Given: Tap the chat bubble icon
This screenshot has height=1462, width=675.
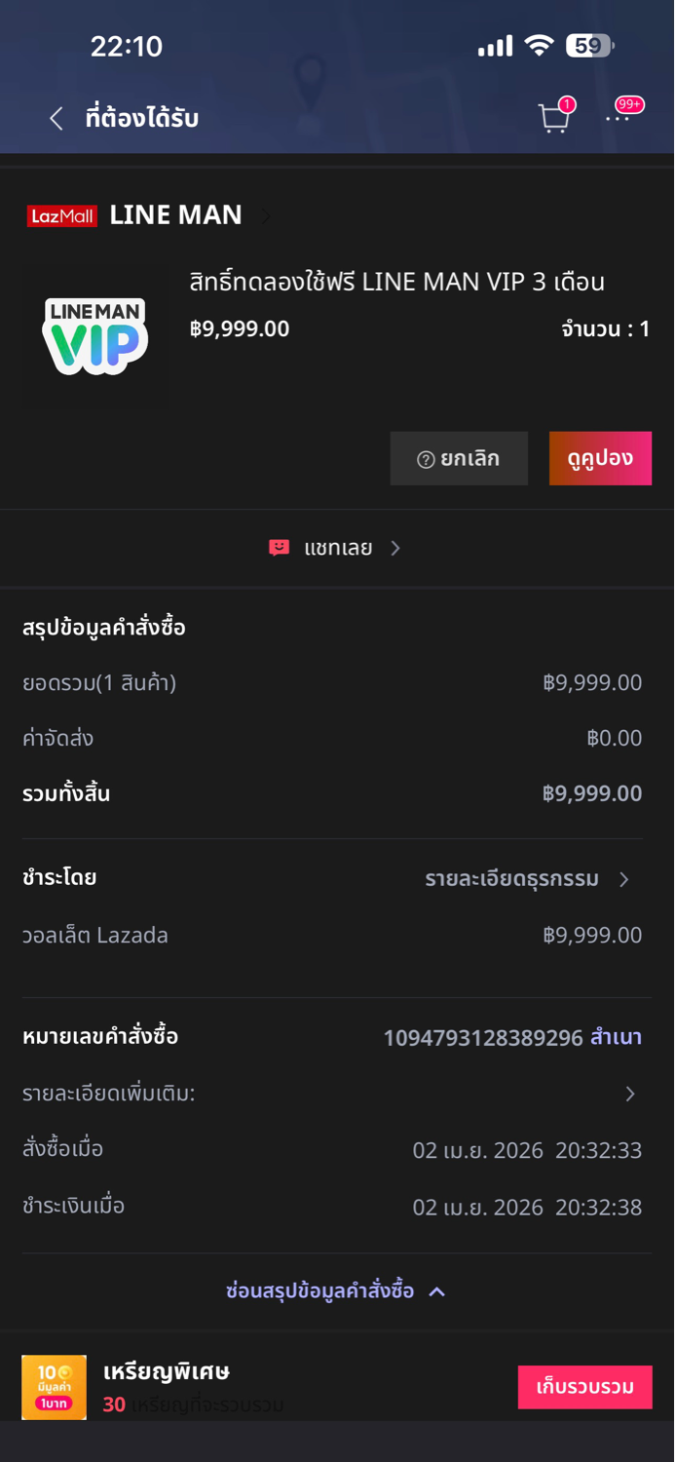Looking at the screenshot, I should (280, 548).
